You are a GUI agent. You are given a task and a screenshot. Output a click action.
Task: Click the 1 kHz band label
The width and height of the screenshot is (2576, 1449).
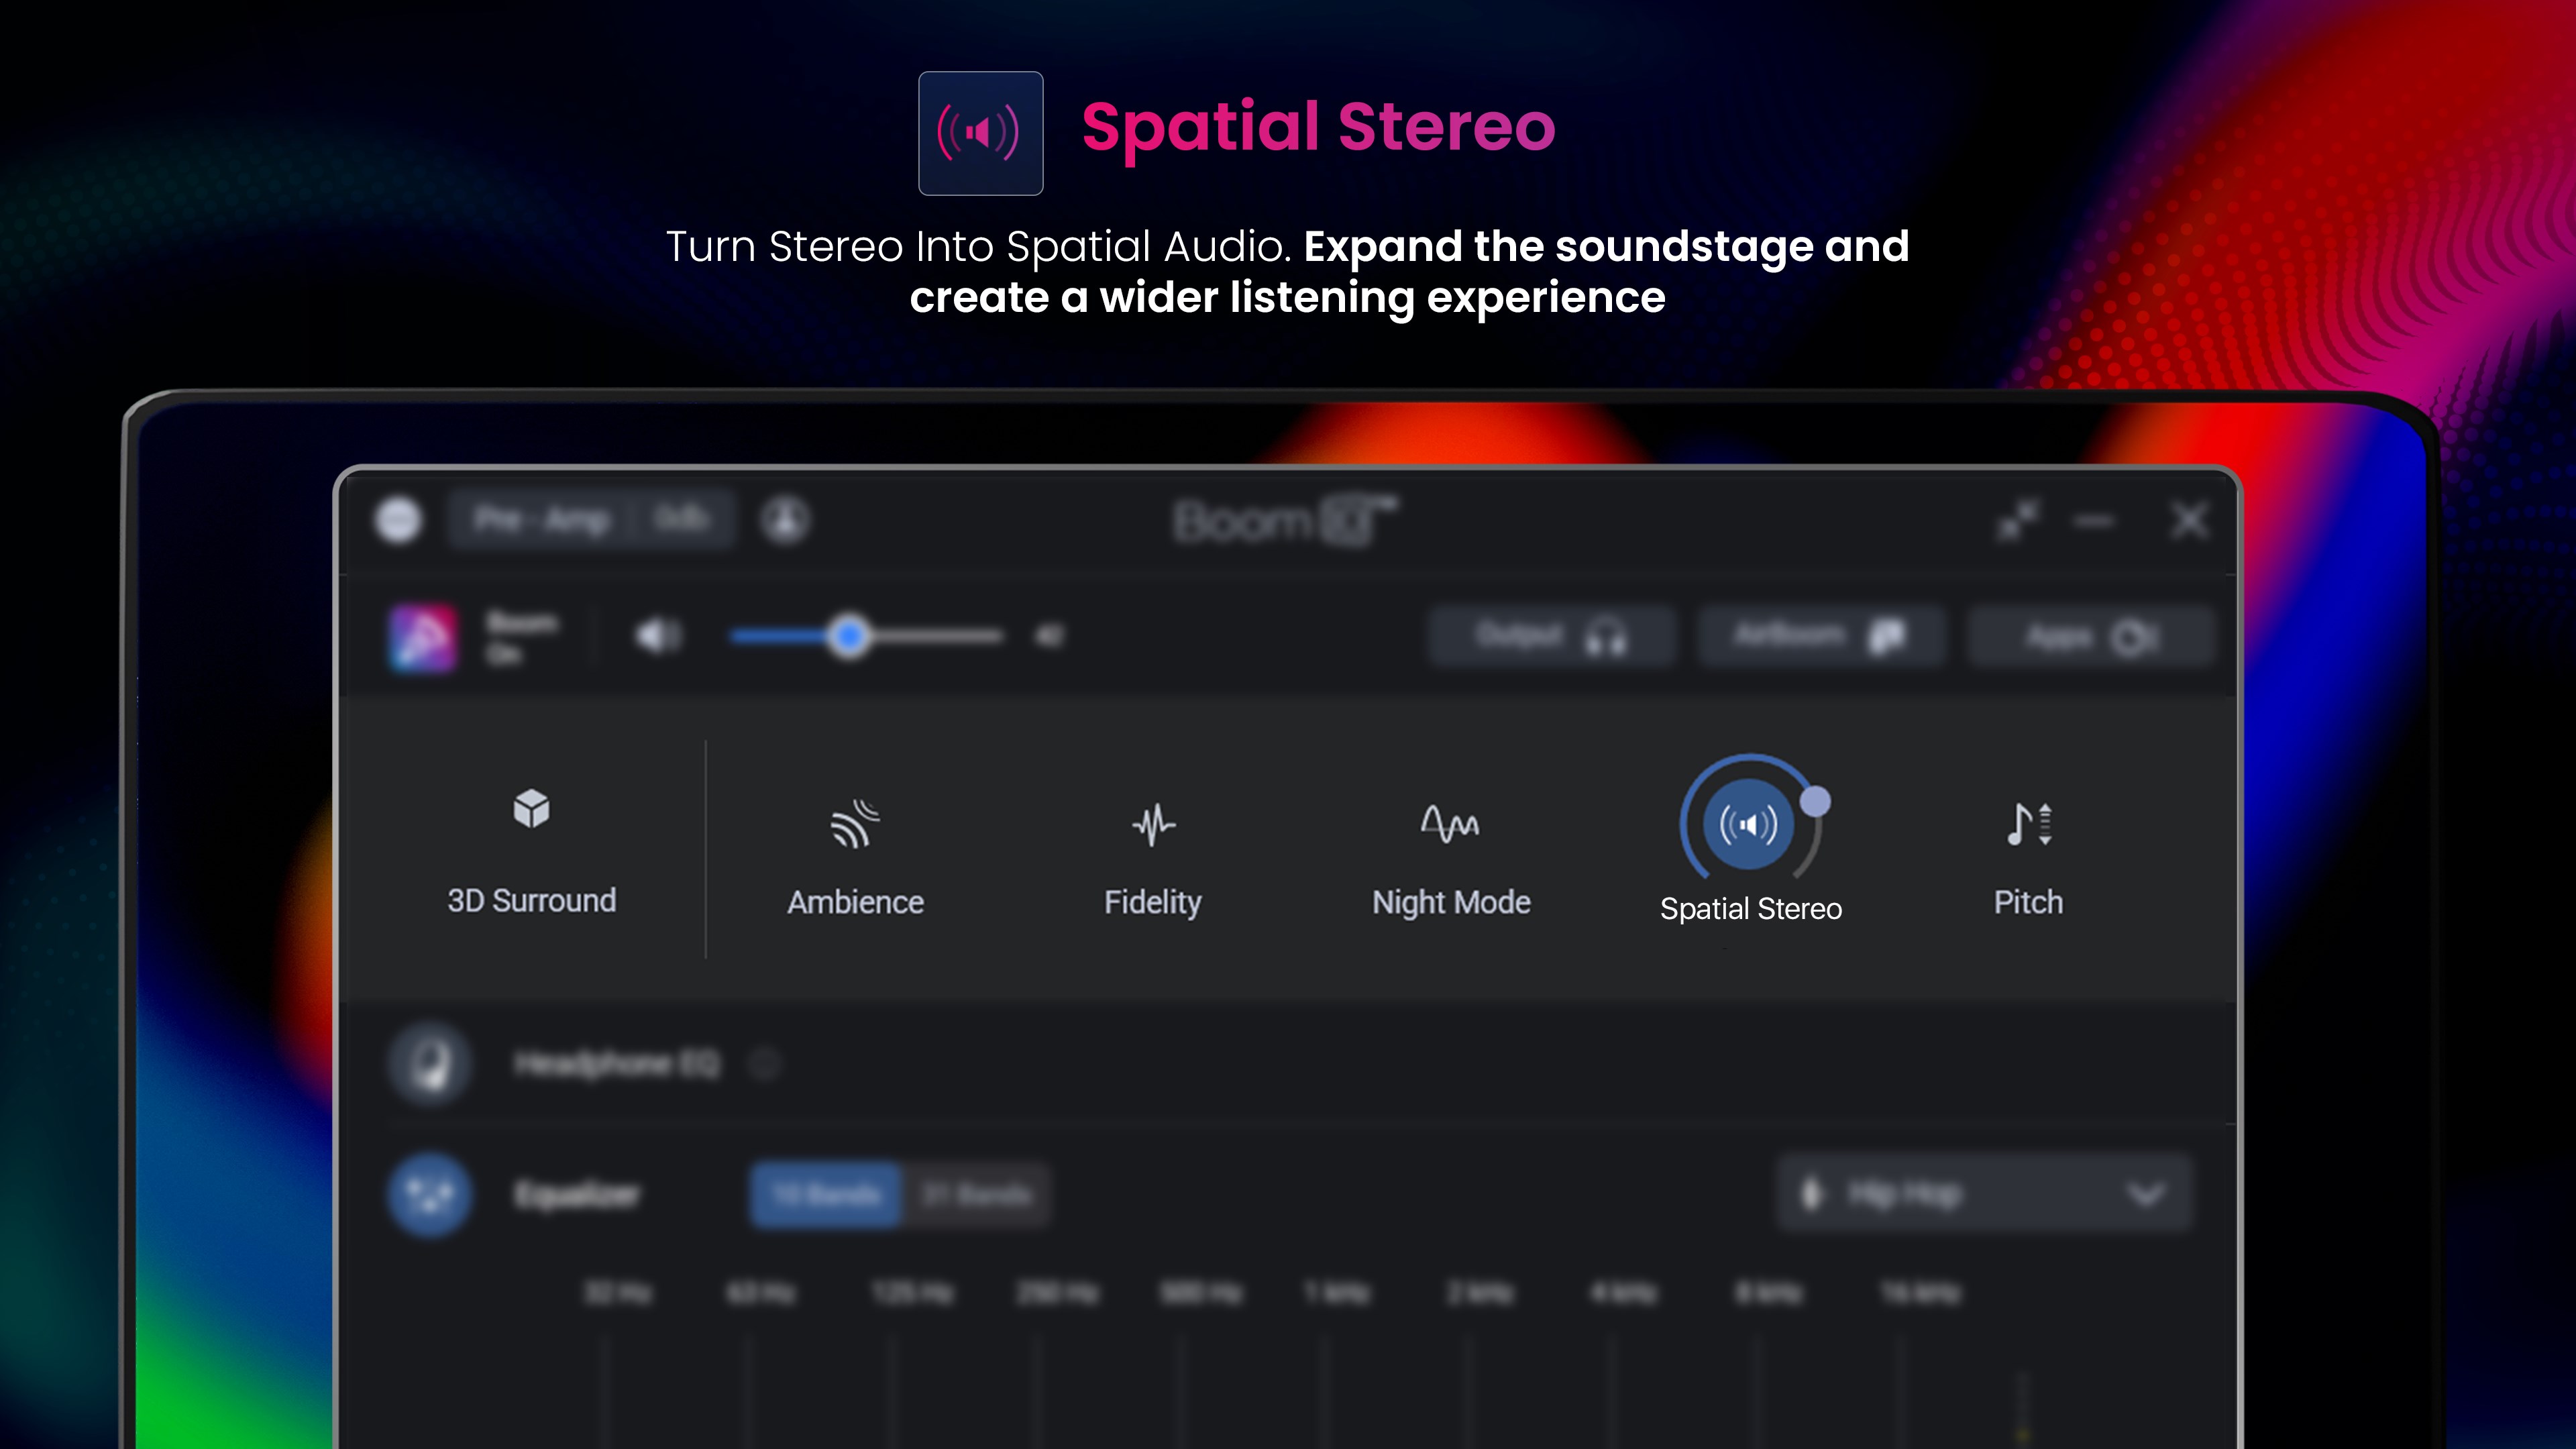coord(1337,1293)
